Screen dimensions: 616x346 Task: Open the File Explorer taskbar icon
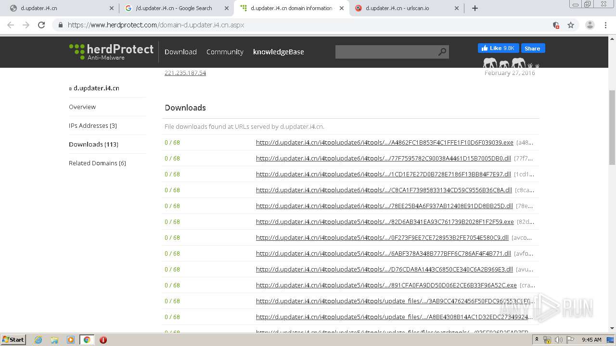[x=54, y=340]
